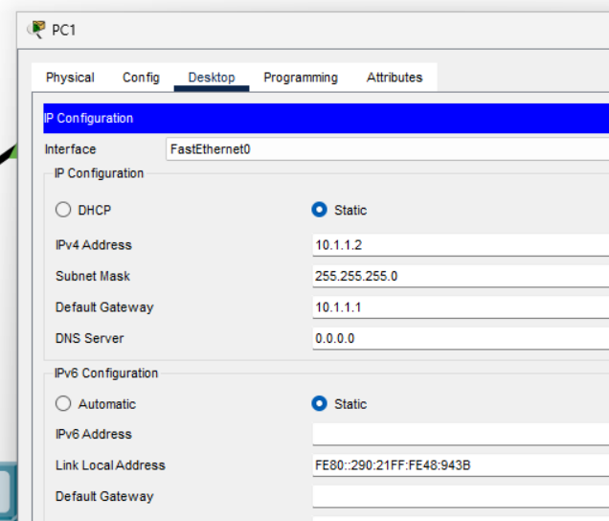This screenshot has width=609, height=521.
Task: Click the PC1 title bar text
Action: pos(64,31)
